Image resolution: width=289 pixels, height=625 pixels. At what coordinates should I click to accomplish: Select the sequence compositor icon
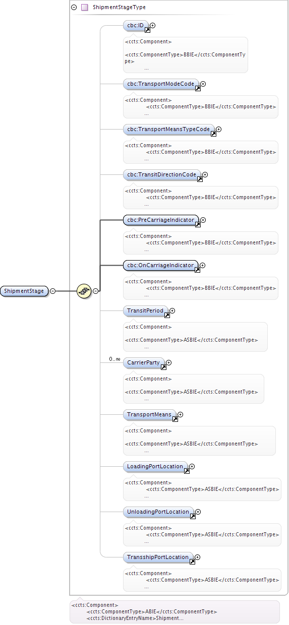[x=84, y=291]
